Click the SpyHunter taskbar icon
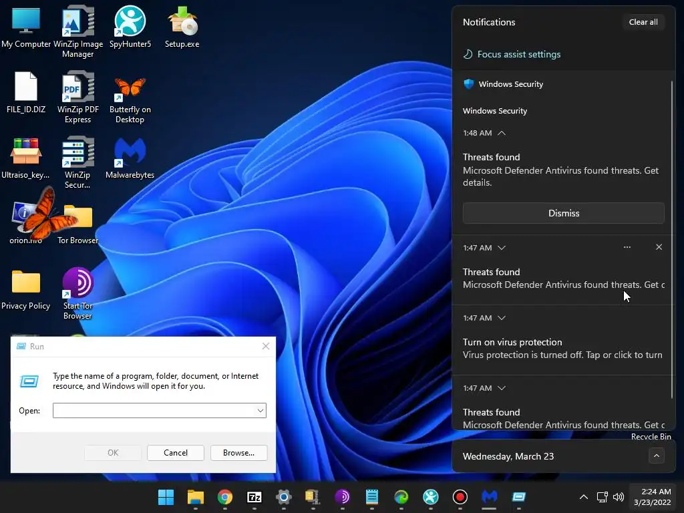Image resolution: width=684 pixels, height=513 pixels. point(431,497)
